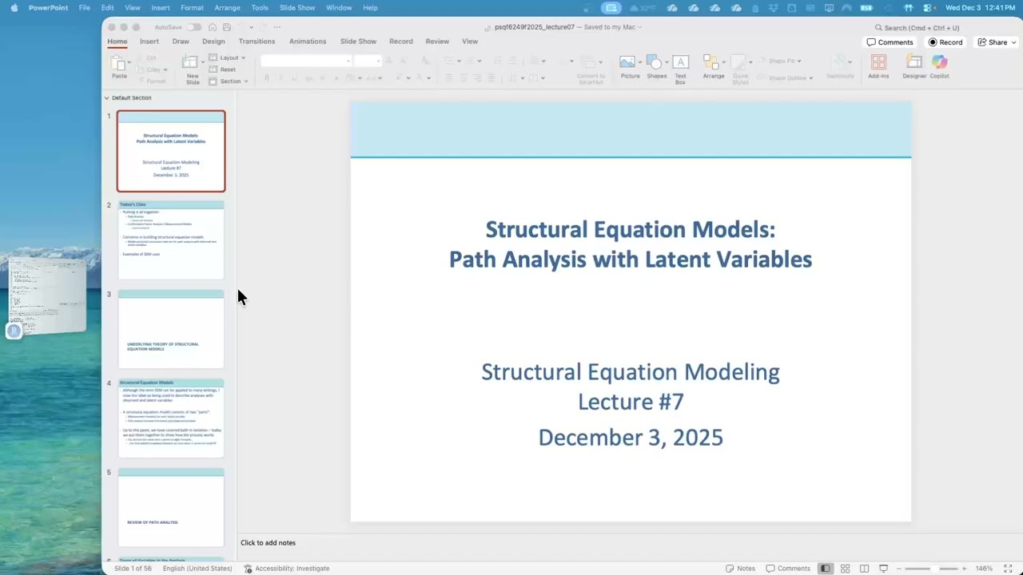Screen dimensions: 1023x575
Task: Click the New Slide icon
Action: click(190, 64)
